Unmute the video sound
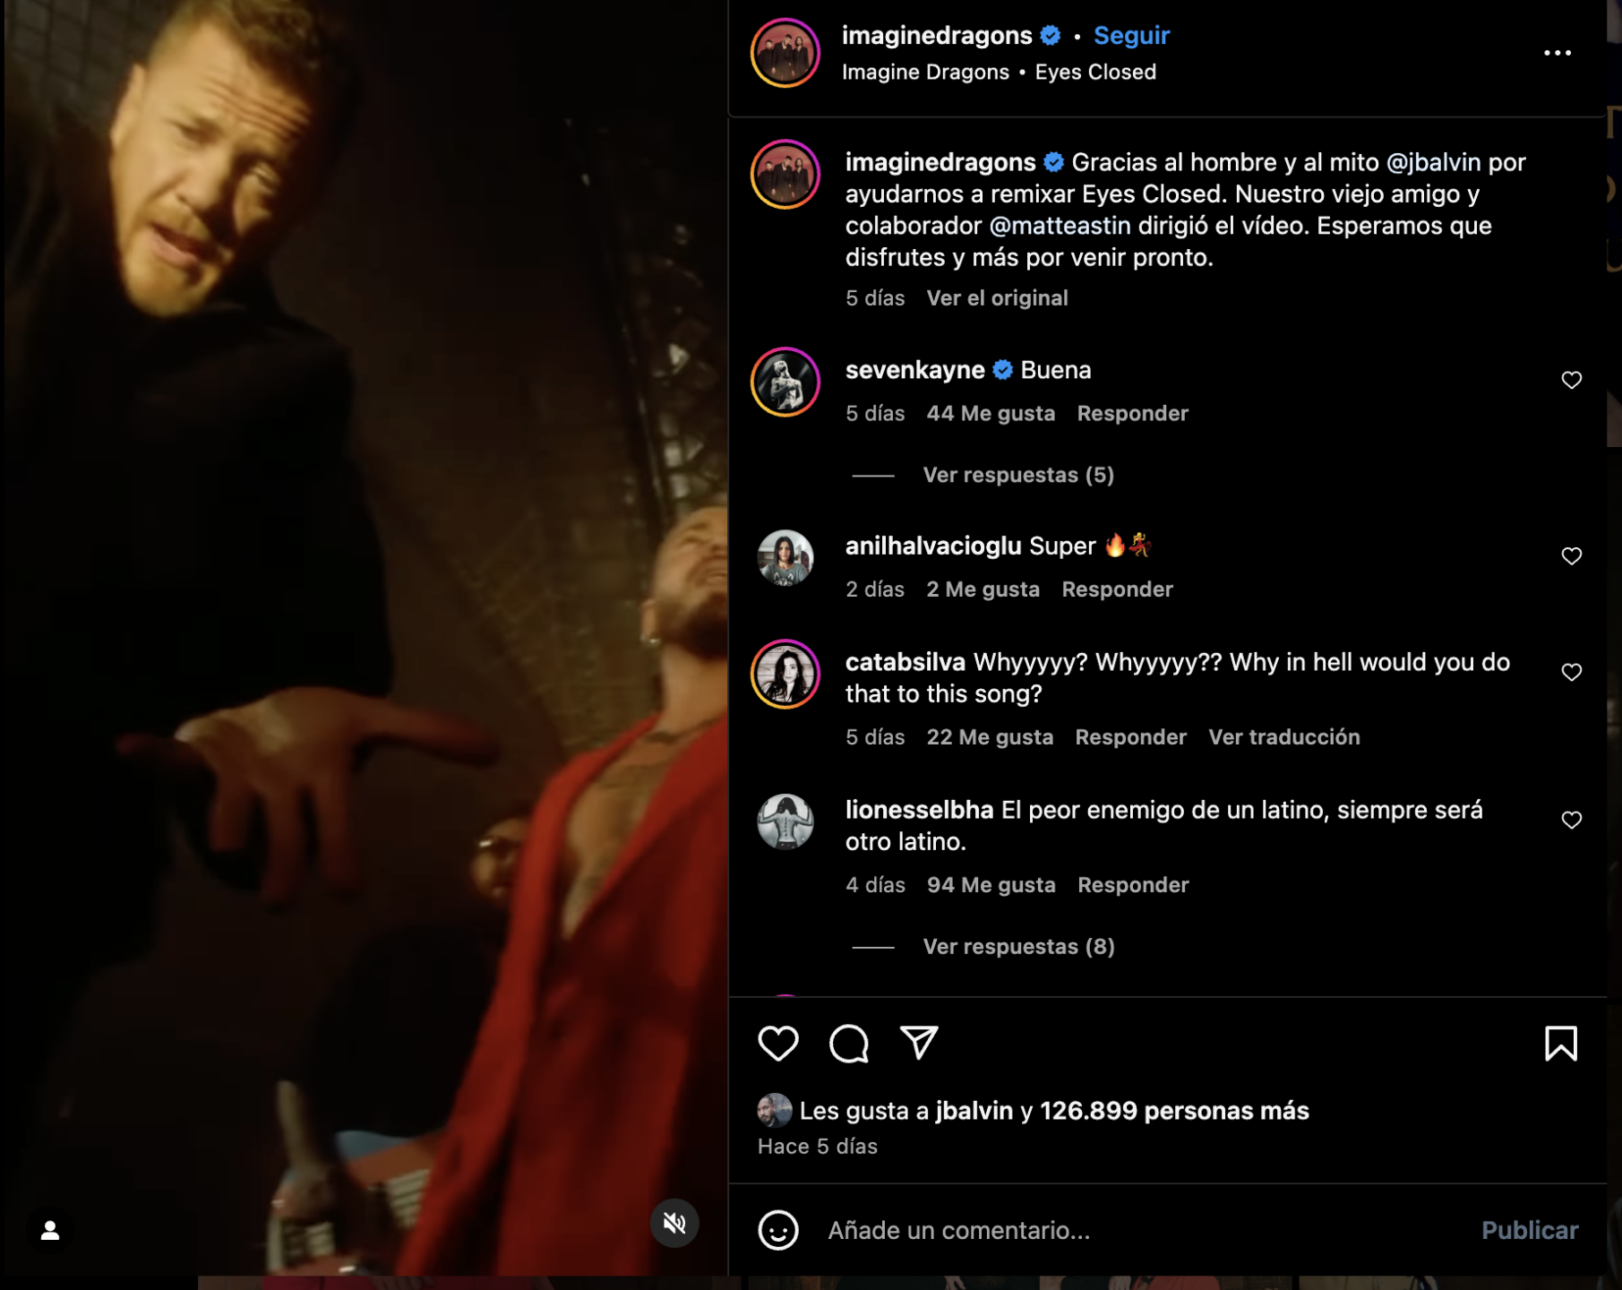The image size is (1622, 1290). click(x=674, y=1223)
